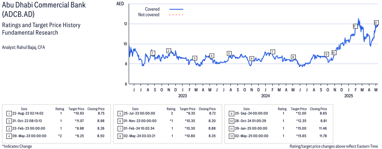Click chart marker 1 near August 2022
The height and width of the screenshot is (149, 382).
coord(153,53)
